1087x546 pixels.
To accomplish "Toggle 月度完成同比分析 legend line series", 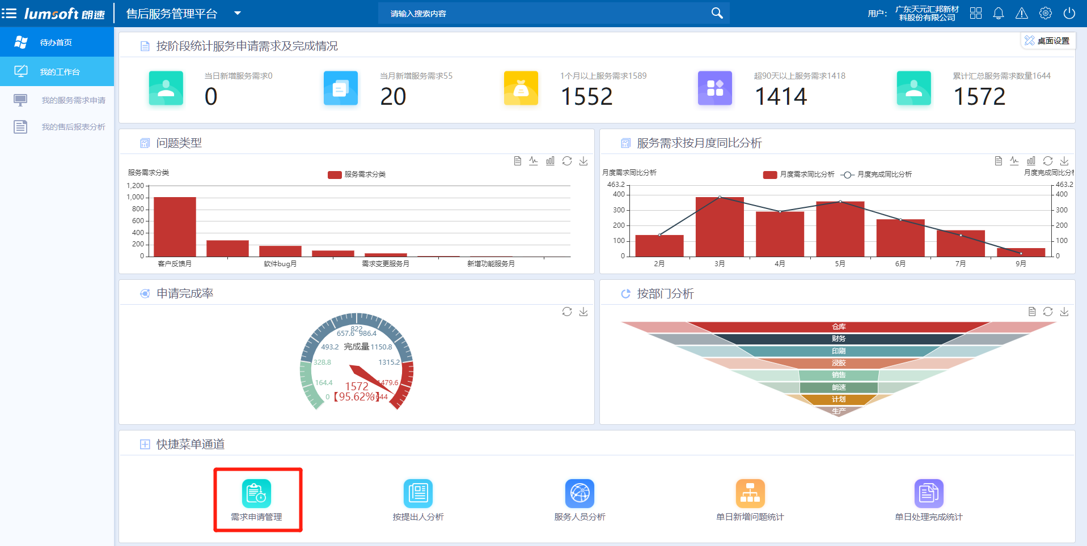I will (877, 174).
